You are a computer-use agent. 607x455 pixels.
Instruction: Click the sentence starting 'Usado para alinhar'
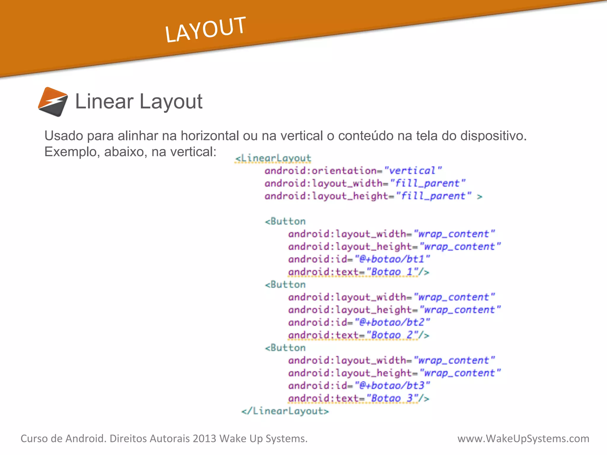click(285, 136)
